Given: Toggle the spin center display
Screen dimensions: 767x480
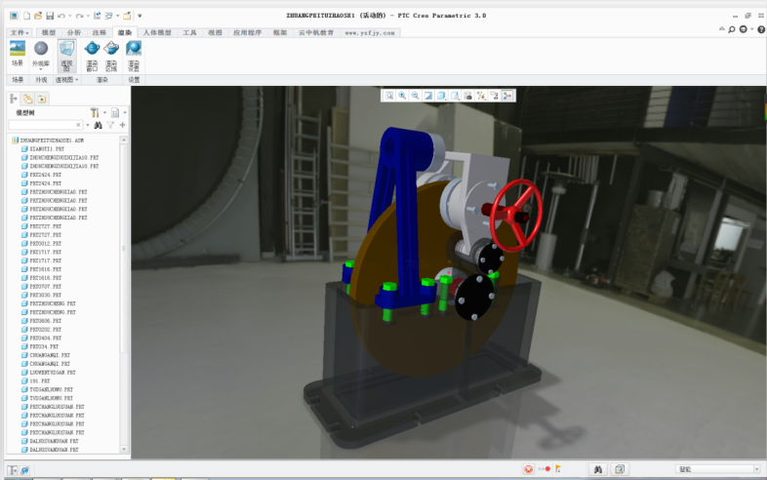Looking at the screenshot, I should (507, 96).
